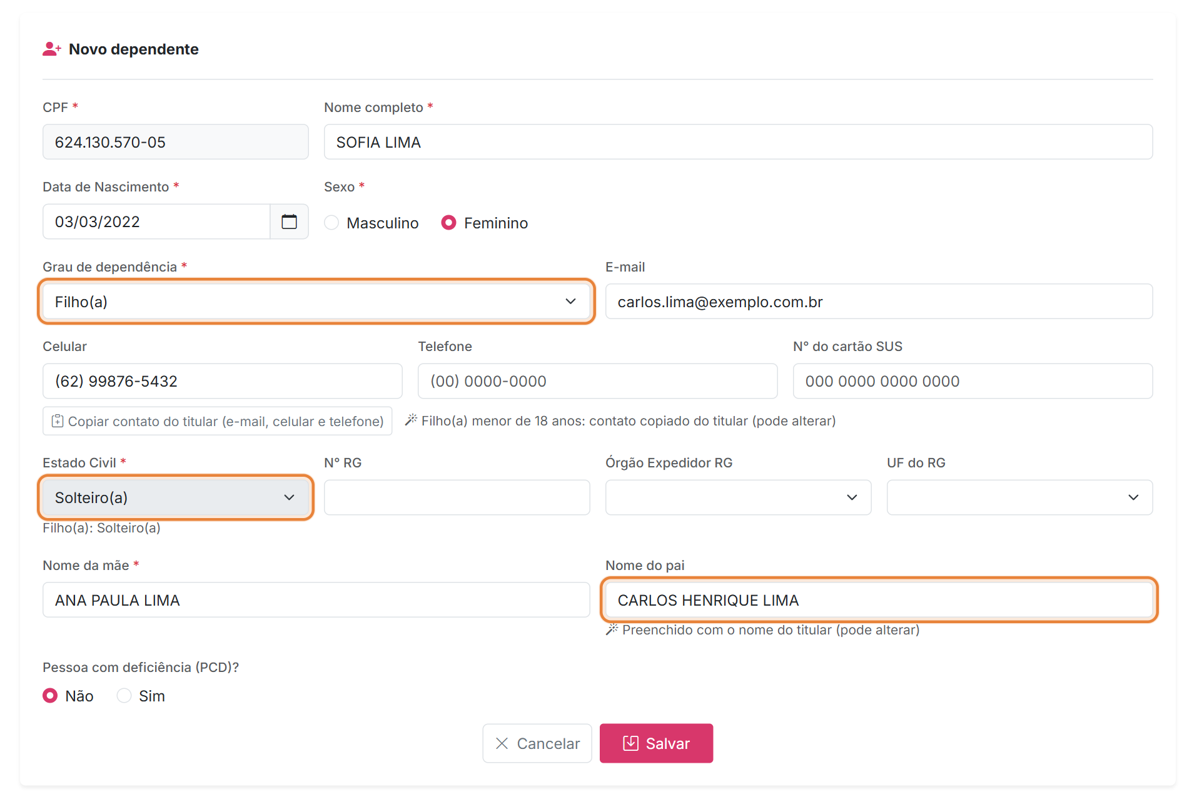Click the 'Pessoa com deficiência (PCD)?' label

(x=141, y=668)
